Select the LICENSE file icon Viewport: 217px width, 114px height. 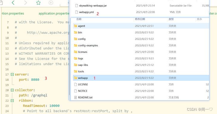(75, 84)
